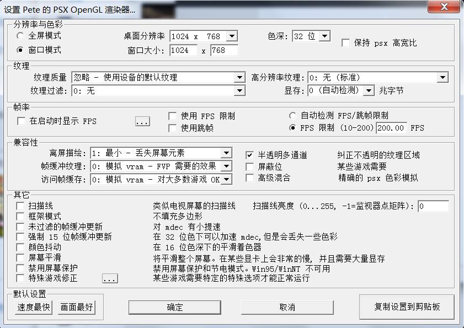
Task: Enable 屏幕平滑 checkbox
Action: 20,257
